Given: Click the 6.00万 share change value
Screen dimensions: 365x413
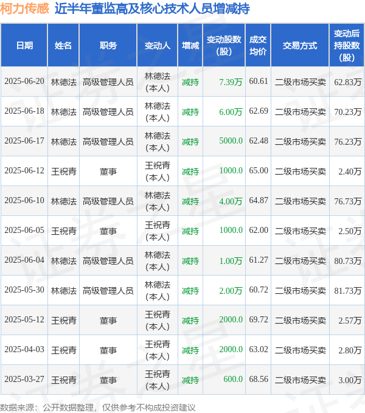Looking at the screenshot, I should click(x=231, y=112).
